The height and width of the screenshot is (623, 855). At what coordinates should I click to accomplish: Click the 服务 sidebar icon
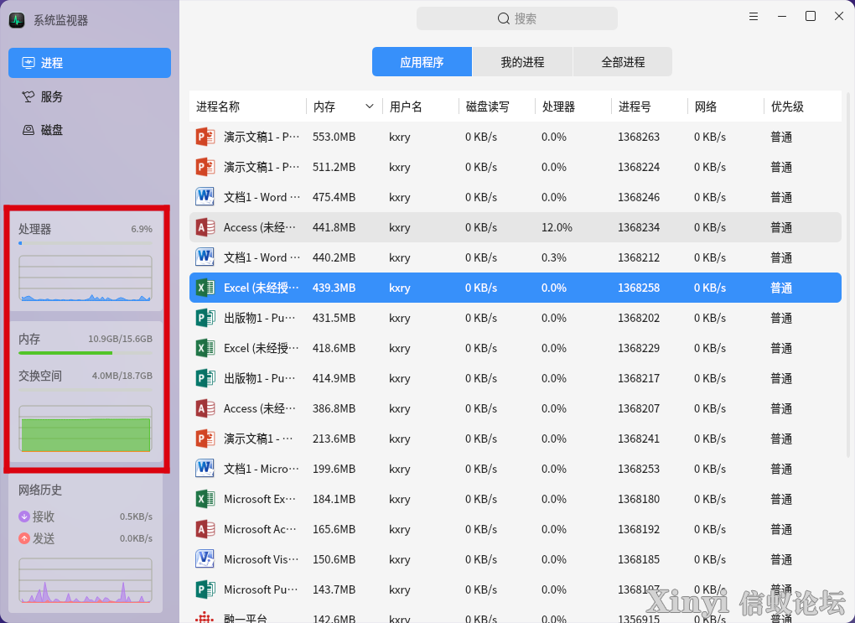[28, 96]
